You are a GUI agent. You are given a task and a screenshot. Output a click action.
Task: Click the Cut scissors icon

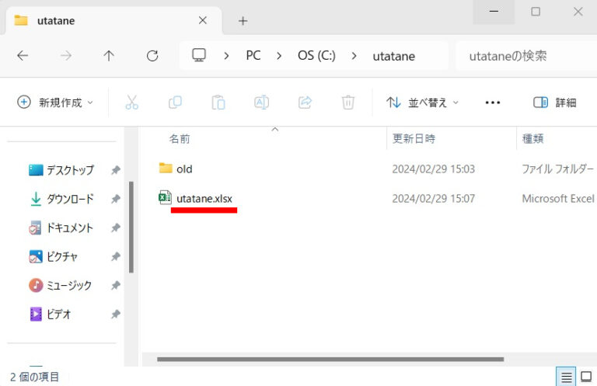[131, 103]
